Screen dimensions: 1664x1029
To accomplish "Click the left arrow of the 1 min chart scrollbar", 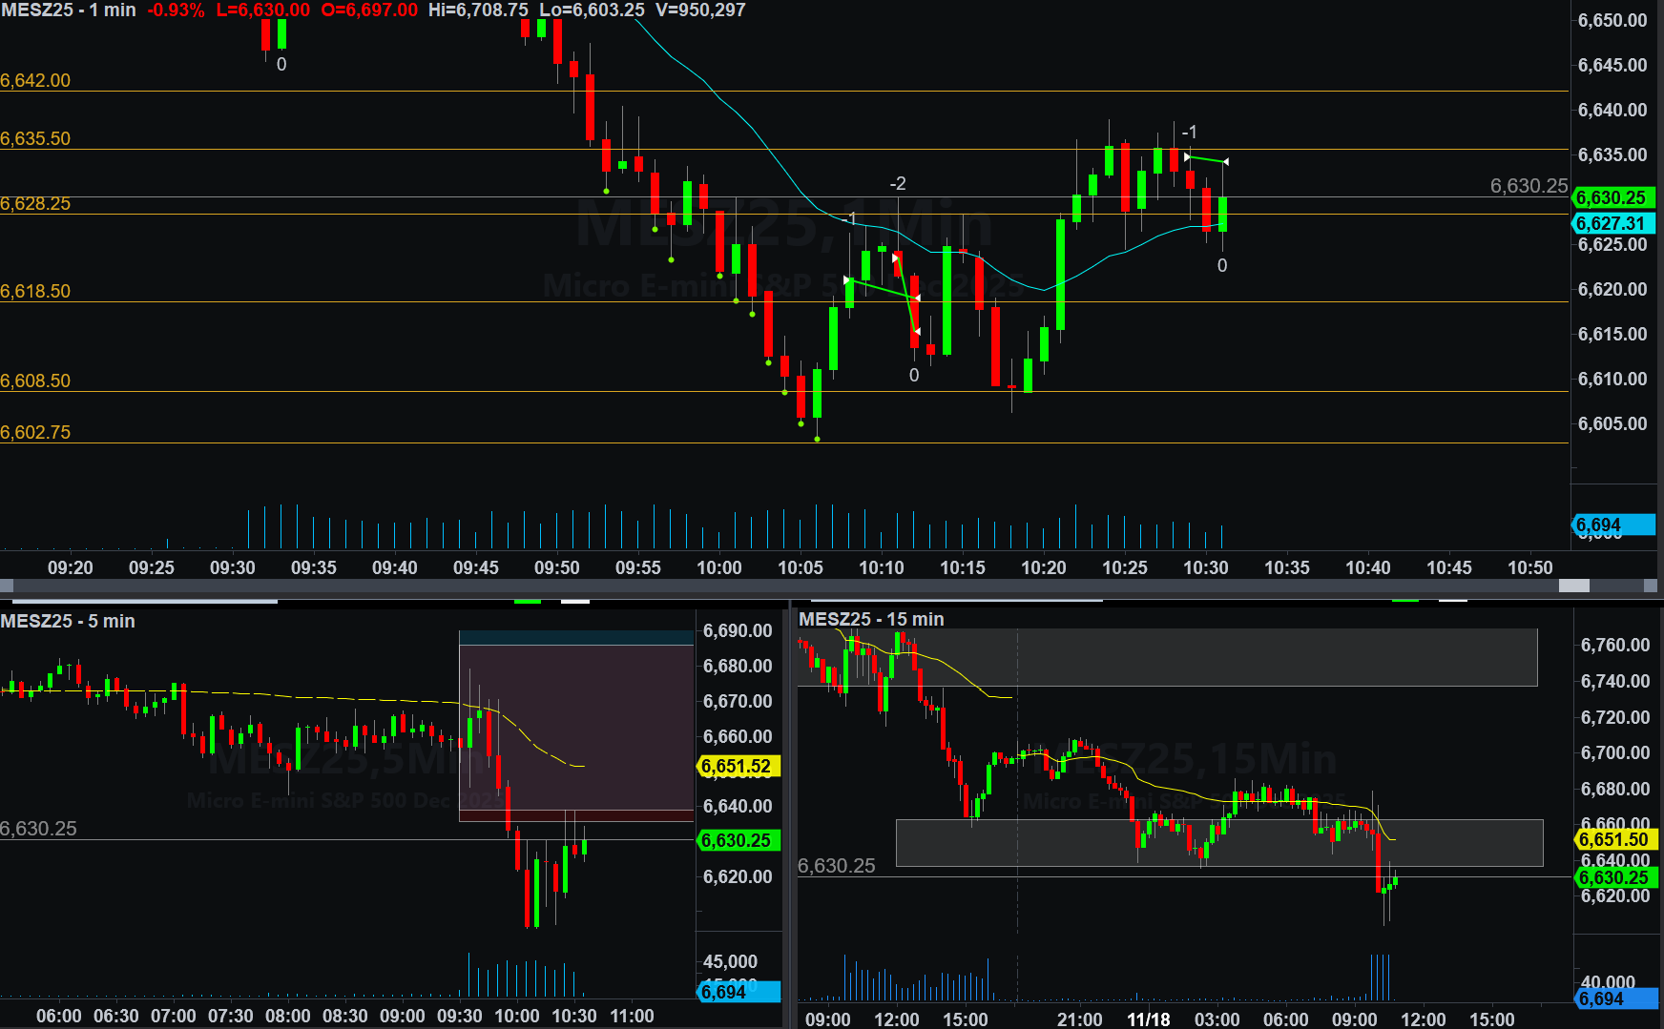I will pos(7,586).
